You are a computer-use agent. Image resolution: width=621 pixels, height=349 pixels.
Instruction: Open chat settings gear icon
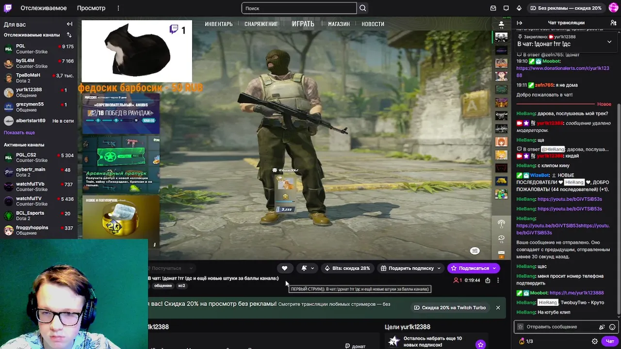pyautogui.click(x=595, y=341)
